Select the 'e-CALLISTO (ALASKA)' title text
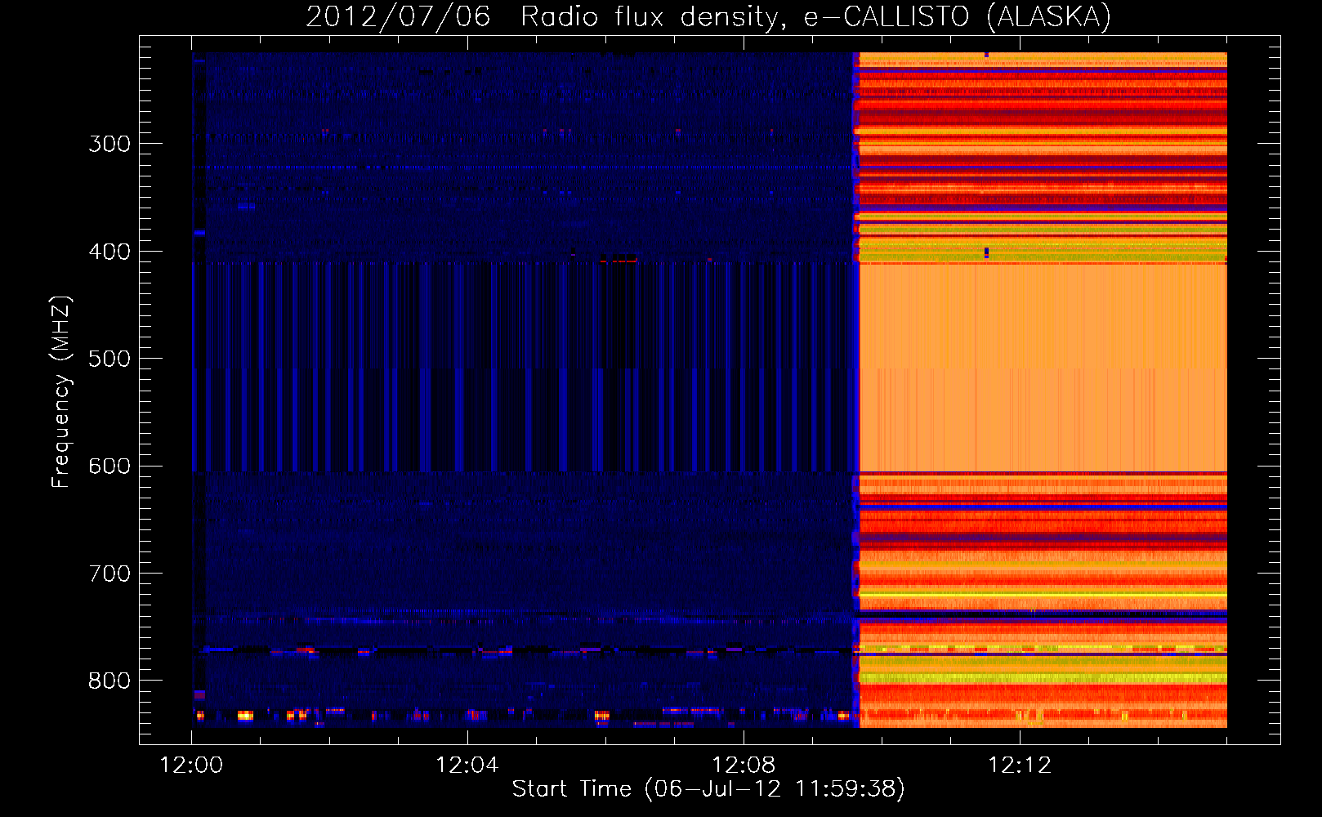 (x=958, y=17)
